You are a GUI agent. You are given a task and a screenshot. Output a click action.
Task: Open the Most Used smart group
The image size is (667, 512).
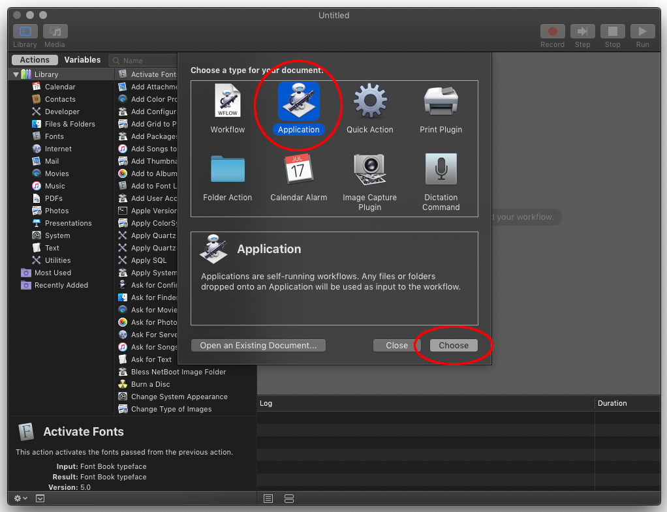pyautogui.click(x=53, y=273)
